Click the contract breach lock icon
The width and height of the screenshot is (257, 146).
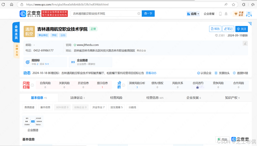point(198,87)
